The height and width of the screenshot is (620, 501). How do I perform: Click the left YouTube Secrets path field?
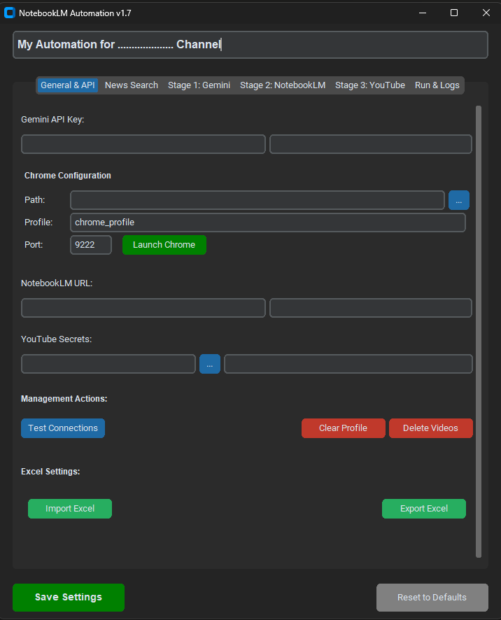click(x=108, y=364)
